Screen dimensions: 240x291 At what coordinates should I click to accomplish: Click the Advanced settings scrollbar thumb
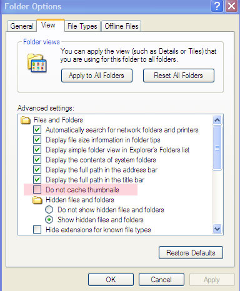tap(217, 148)
